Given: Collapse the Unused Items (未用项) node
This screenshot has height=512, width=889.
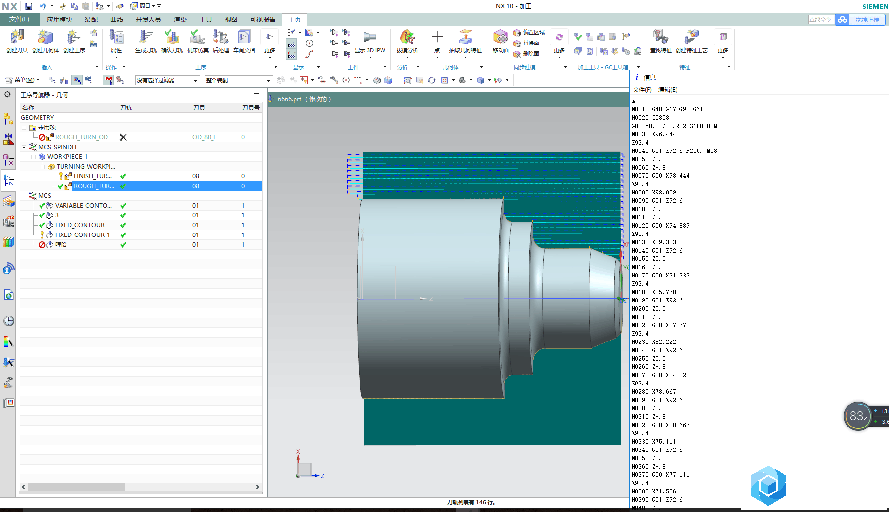Looking at the screenshot, I should (24, 127).
